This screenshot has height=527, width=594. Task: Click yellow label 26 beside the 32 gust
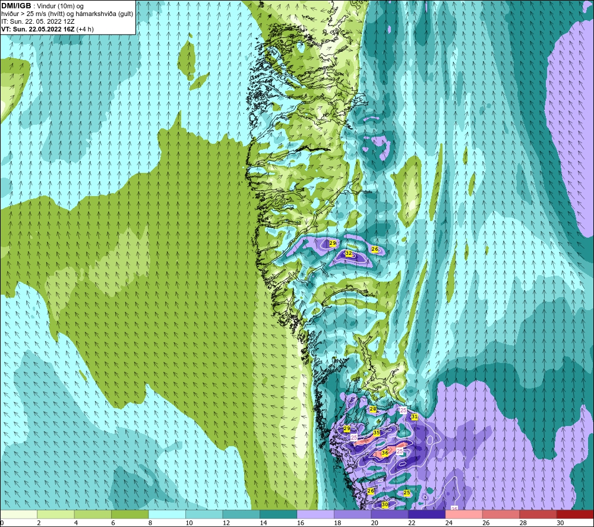[x=375, y=249]
